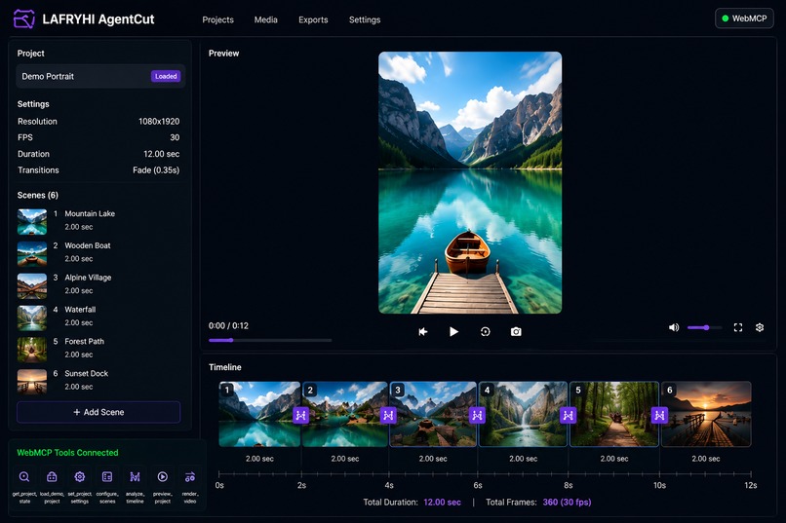Play the preview video
This screenshot has width=786, height=523.
[x=453, y=331]
